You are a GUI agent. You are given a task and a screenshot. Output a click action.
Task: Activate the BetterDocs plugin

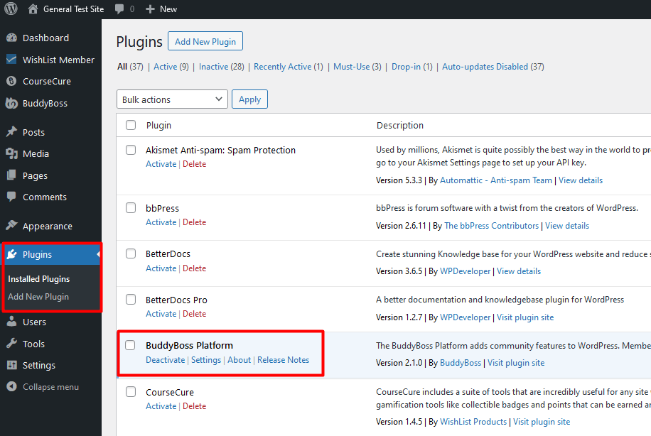coord(161,268)
